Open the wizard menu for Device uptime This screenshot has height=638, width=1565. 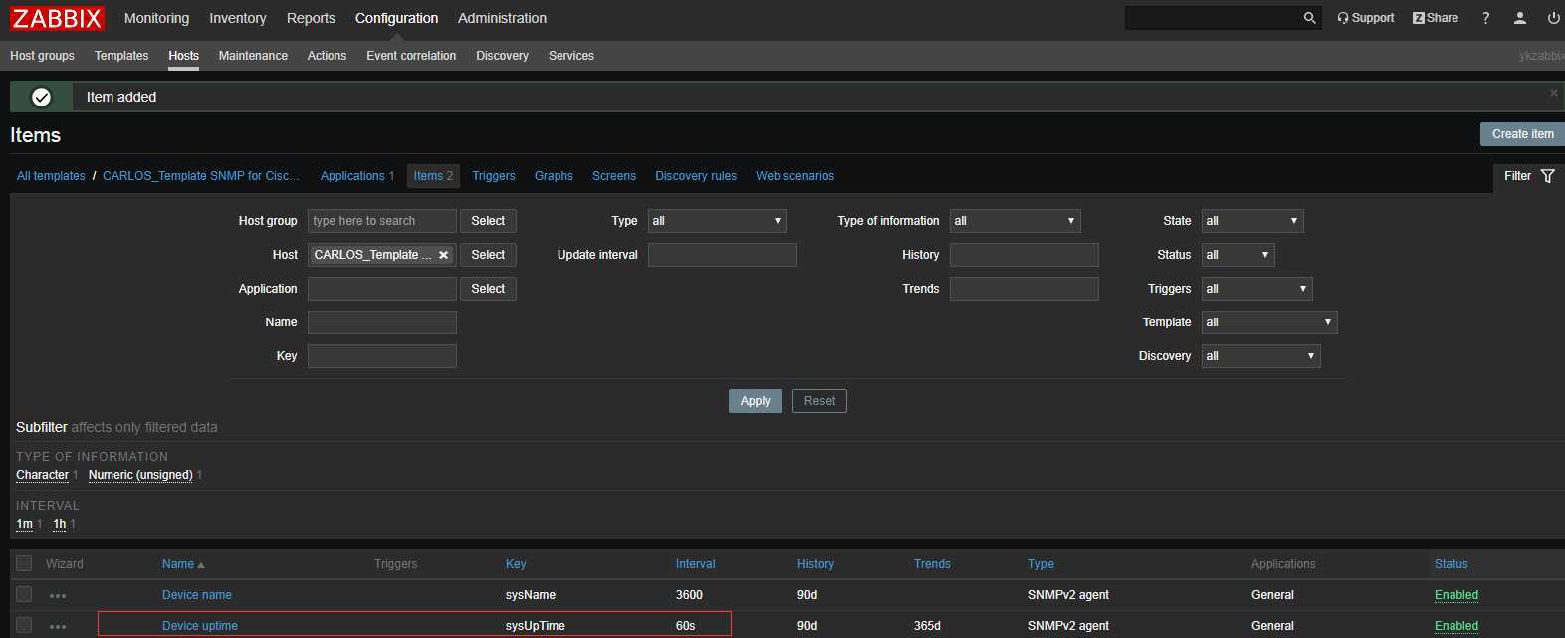pyautogui.click(x=58, y=627)
